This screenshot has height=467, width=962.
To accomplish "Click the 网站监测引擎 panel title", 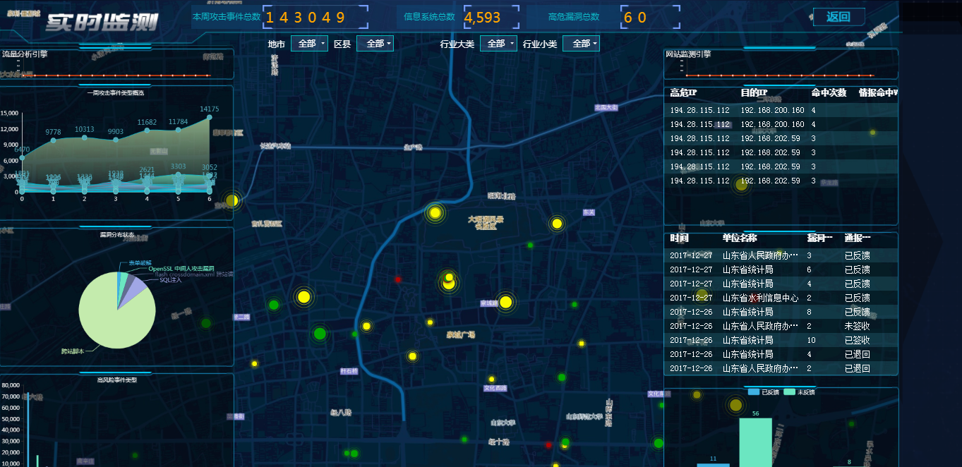I will click(x=689, y=54).
